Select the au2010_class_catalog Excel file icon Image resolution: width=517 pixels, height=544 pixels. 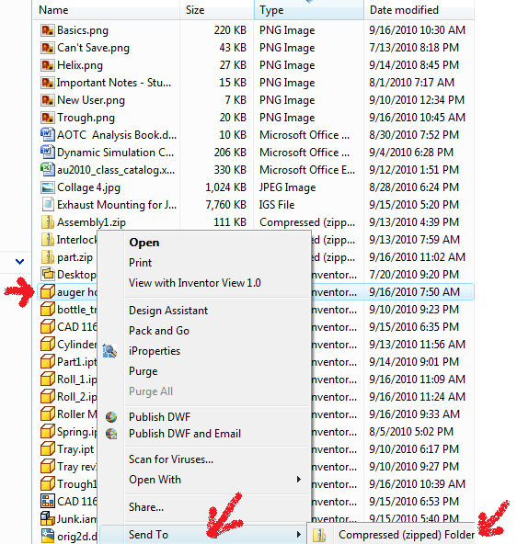click(48, 170)
